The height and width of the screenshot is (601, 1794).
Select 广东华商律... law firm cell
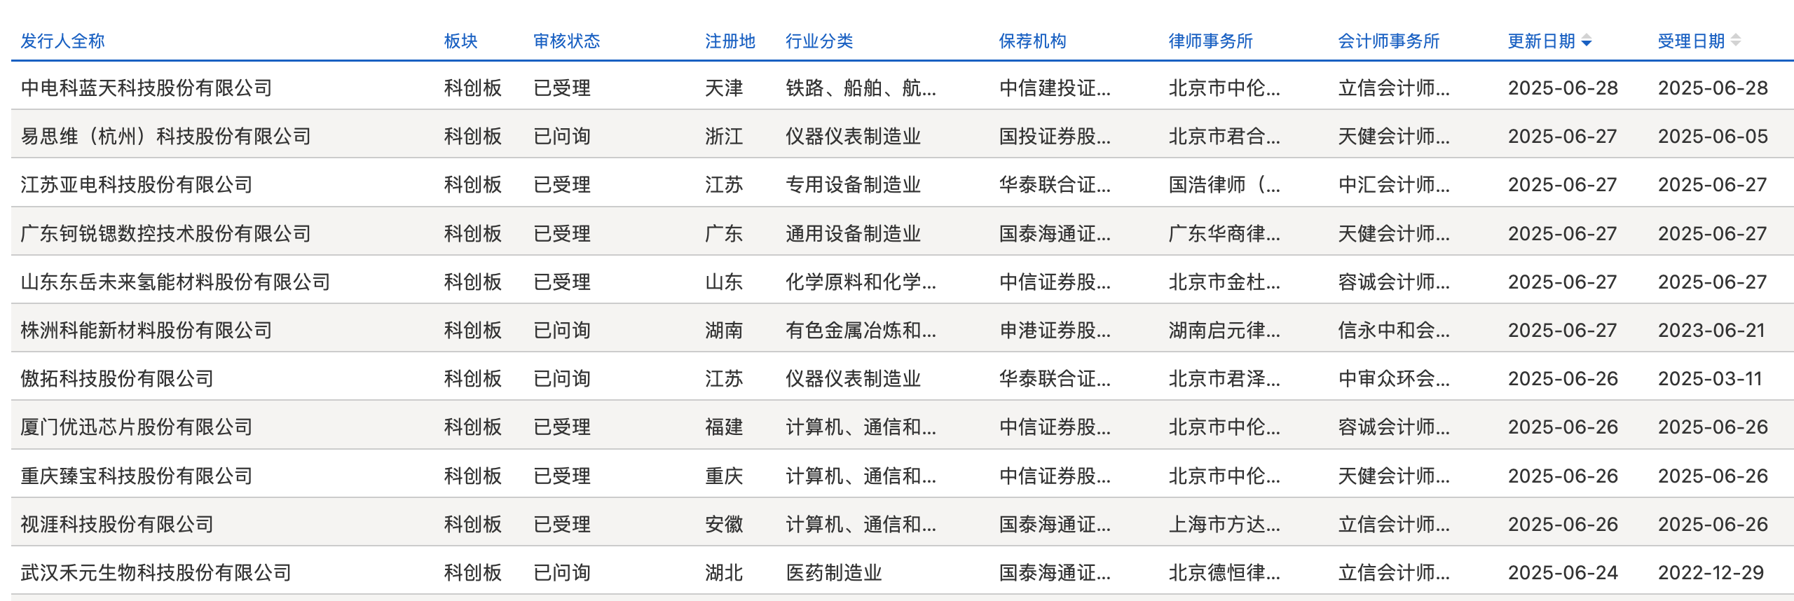pyautogui.click(x=1224, y=234)
